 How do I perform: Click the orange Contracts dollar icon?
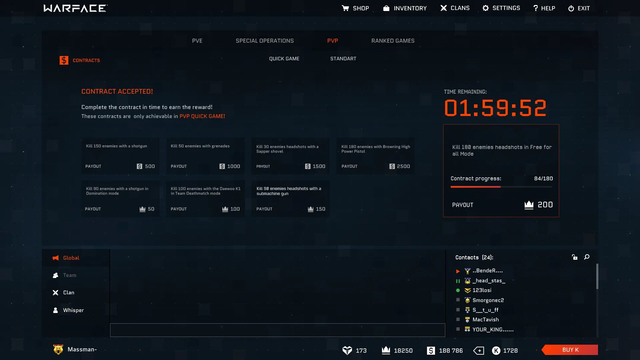64,60
